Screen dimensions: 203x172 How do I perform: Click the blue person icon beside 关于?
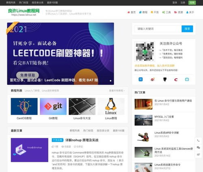pyautogui.click(x=187, y=12)
